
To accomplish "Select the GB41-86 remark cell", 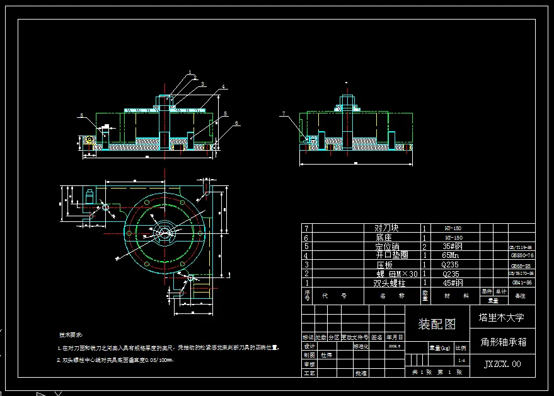I will (x=522, y=282).
